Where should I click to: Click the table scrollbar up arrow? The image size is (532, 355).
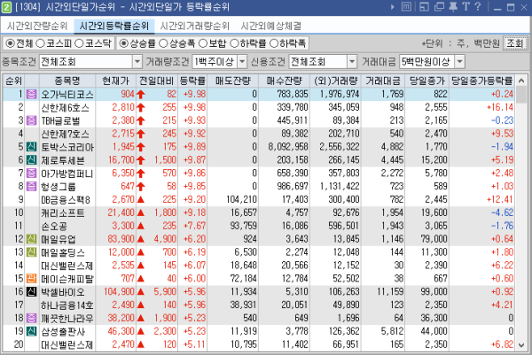click(x=521, y=81)
